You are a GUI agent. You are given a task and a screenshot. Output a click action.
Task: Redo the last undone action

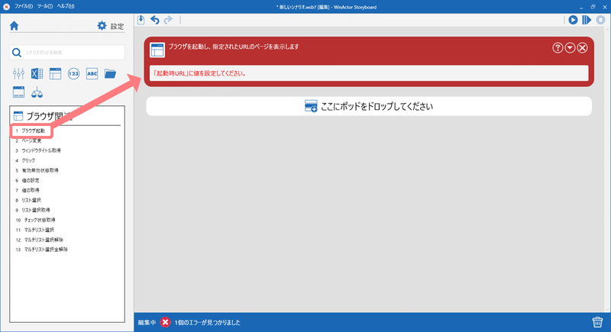point(168,20)
